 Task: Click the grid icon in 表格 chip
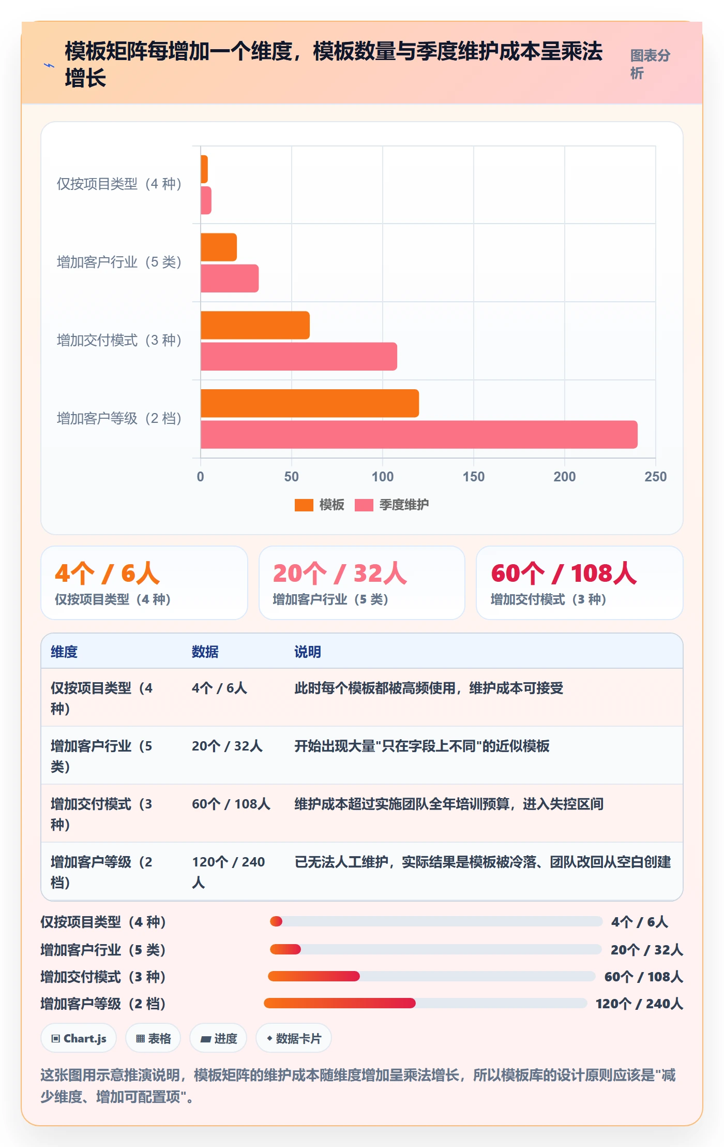coord(140,1038)
